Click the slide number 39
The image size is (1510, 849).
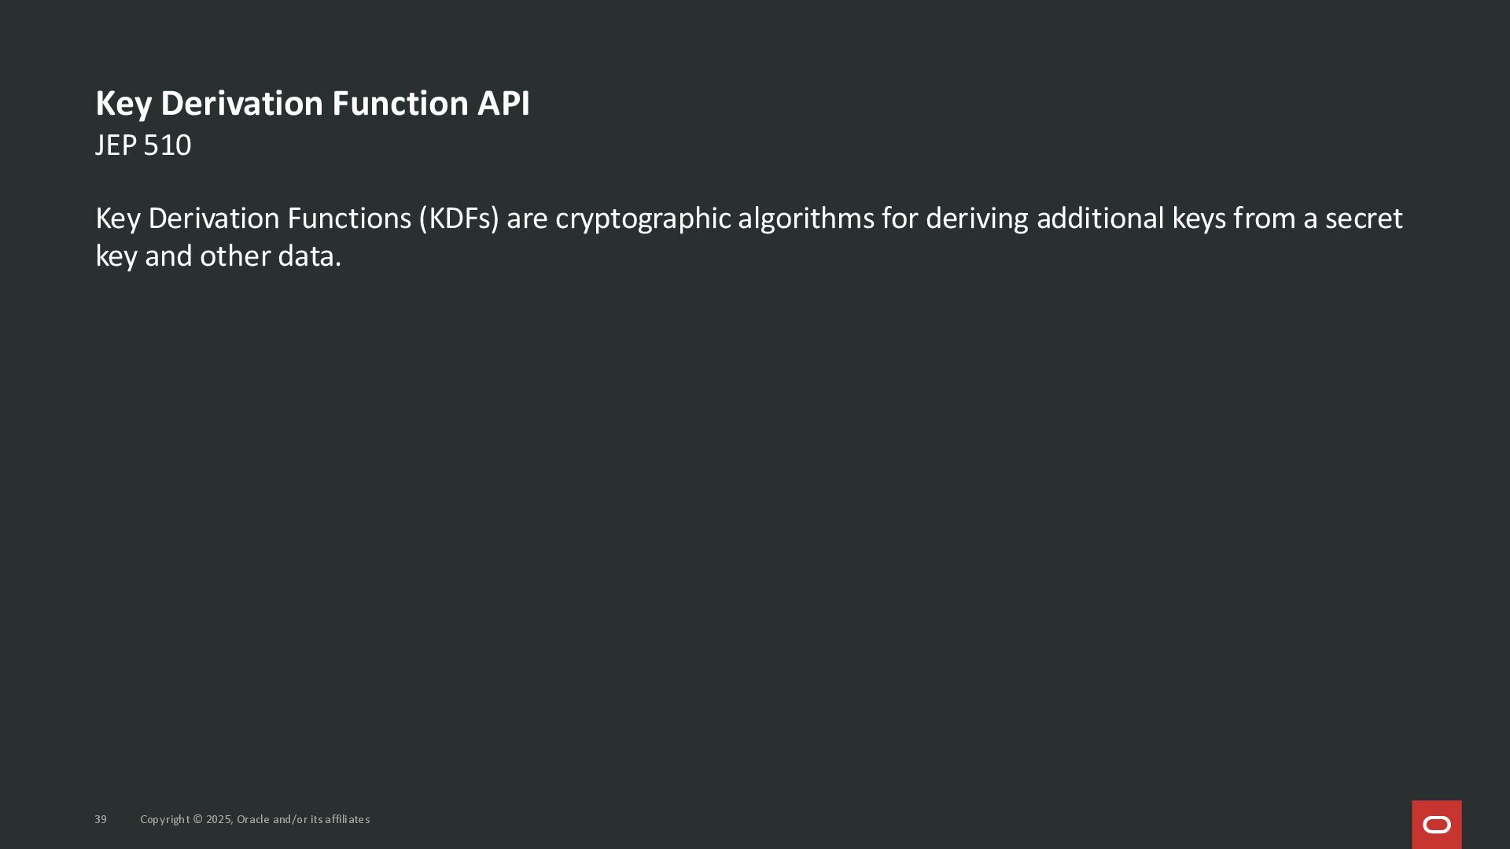coord(101,819)
